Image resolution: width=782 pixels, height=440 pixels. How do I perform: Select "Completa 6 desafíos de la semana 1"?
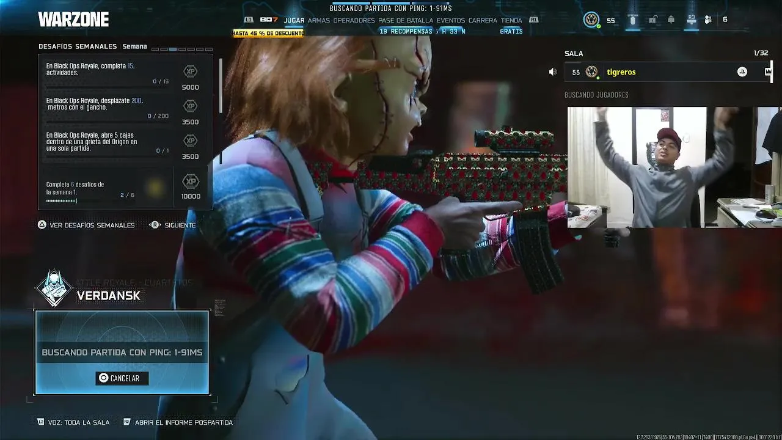[75, 188]
